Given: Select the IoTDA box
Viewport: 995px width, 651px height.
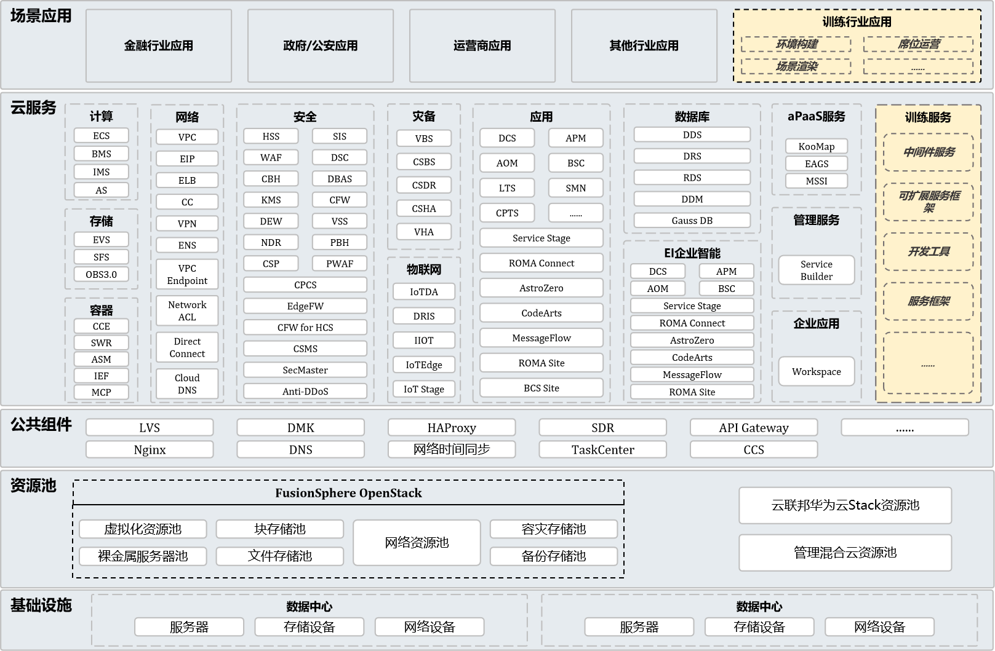Looking at the screenshot, I should [x=424, y=292].
